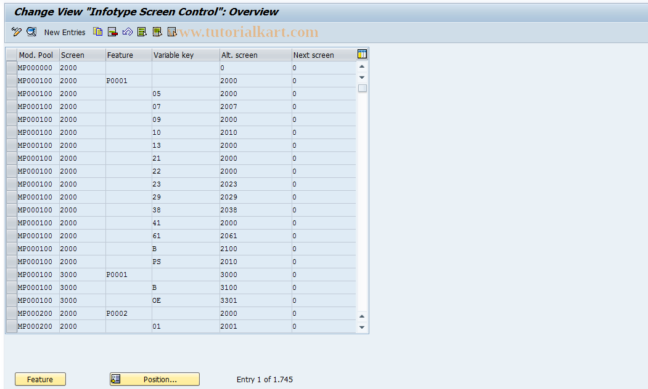Select row selector for variable key 23

[12, 184]
